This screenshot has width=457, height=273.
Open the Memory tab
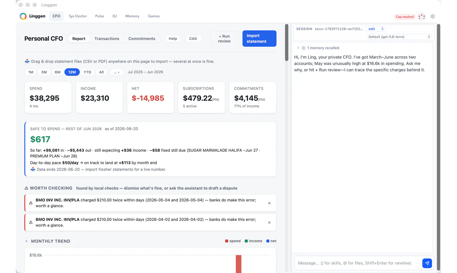pos(132,16)
